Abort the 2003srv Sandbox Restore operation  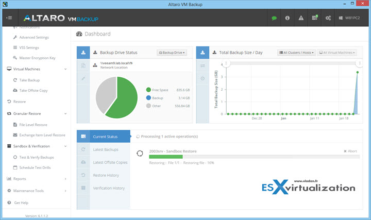pos(350,151)
